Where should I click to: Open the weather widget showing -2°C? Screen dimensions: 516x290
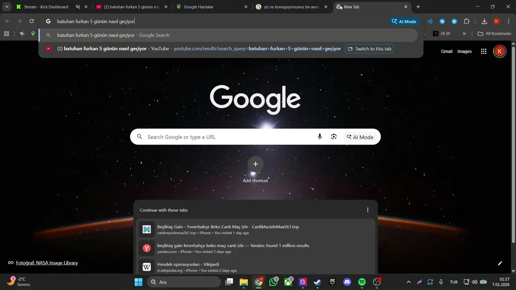[x=19, y=282]
